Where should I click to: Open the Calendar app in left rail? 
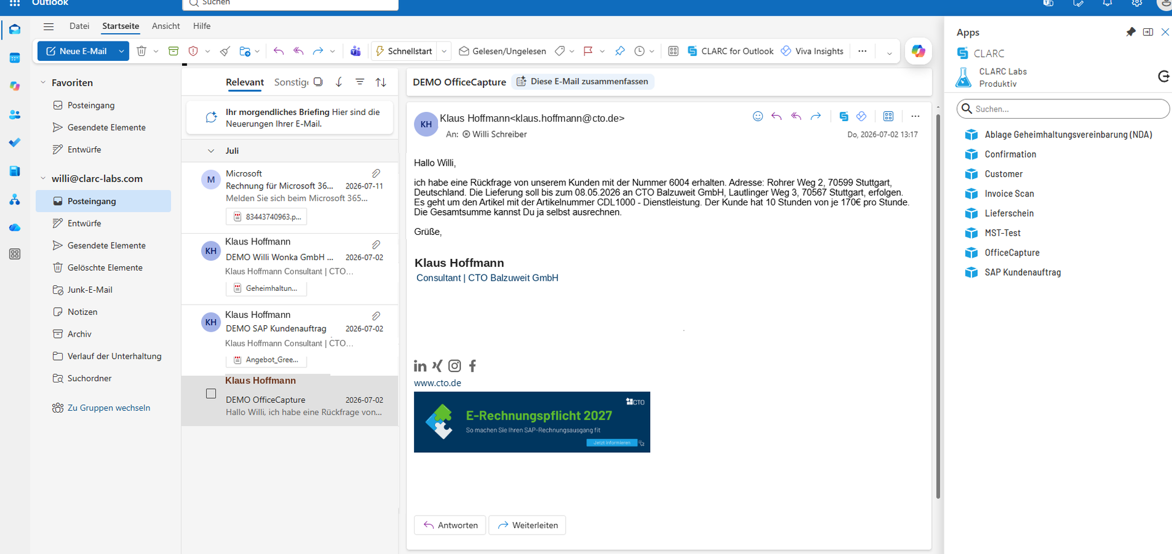(15, 58)
